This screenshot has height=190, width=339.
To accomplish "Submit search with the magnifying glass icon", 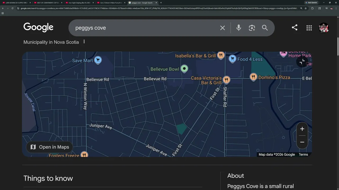I will (x=265, y=28).
